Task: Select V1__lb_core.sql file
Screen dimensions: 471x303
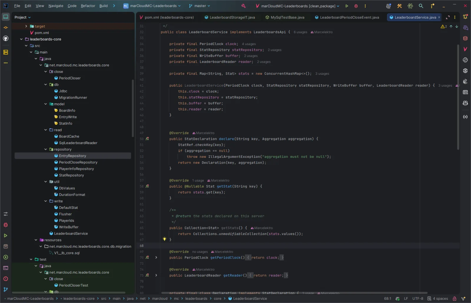Action: [67, 253]
